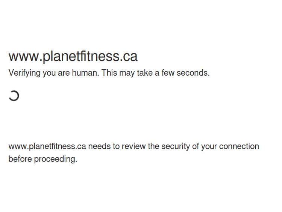Screen dimensions: 282x212
Task: Click the word "few" in verification message
Action: tap(168, 73)
